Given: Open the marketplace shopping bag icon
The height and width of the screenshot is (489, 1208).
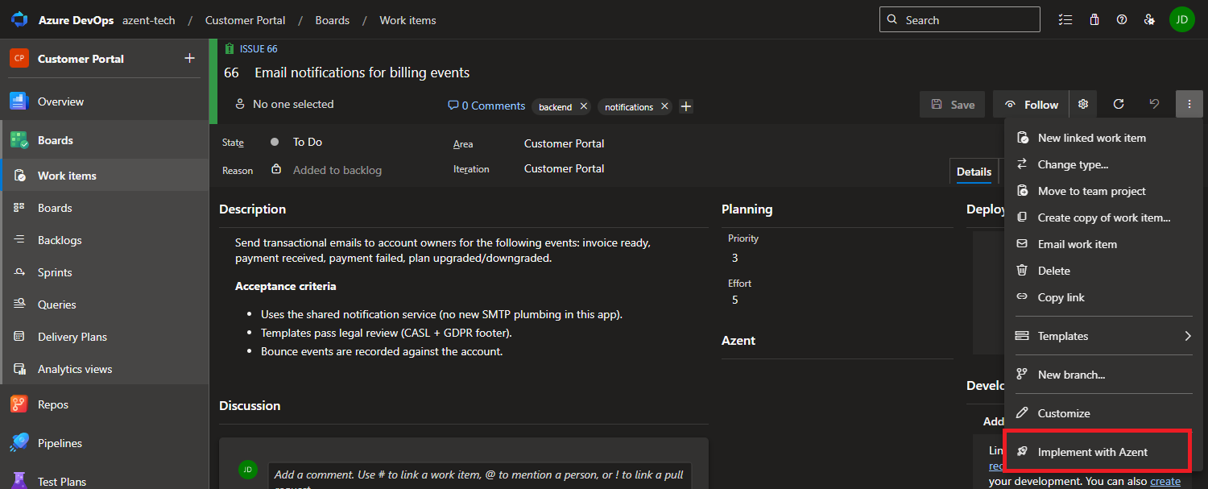Looking at the screenshot, I should 1094,20.
